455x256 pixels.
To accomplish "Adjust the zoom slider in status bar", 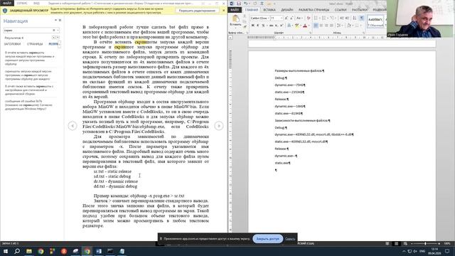I will pos(425,243).
